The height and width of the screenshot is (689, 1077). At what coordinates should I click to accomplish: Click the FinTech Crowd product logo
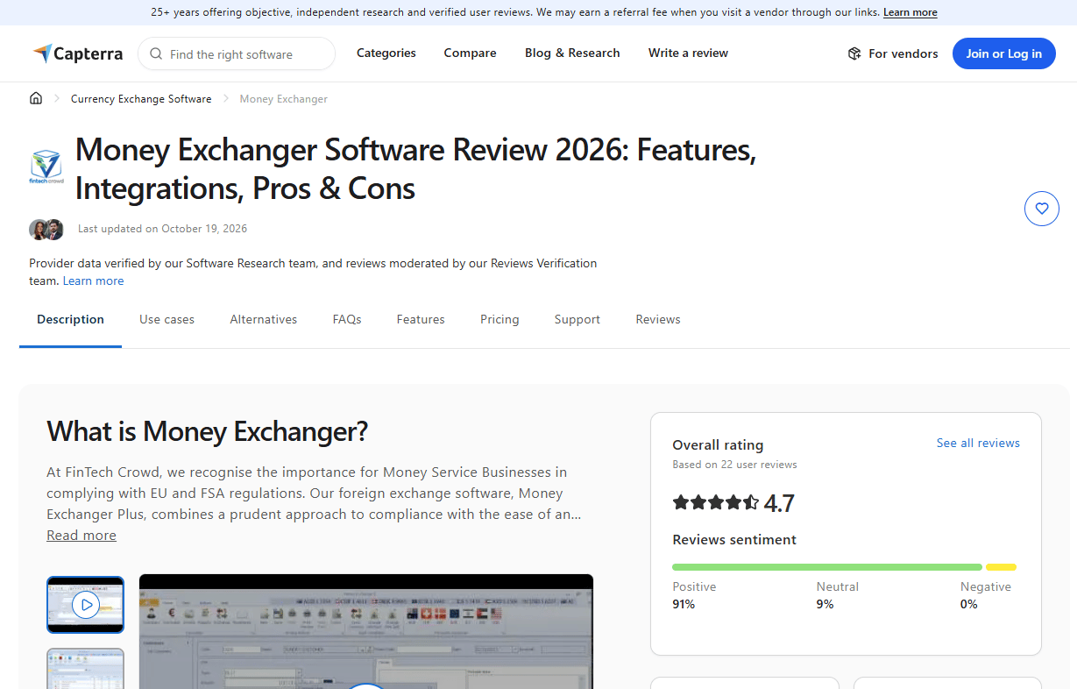click(x=45, y=167)
